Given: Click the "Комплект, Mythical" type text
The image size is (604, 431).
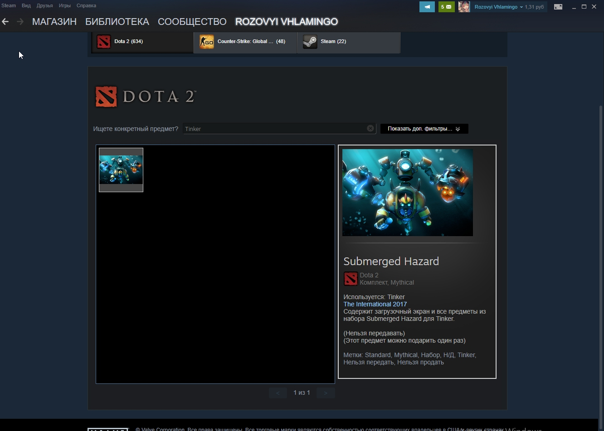Looking at the screenshot, I should click(387, 282).
